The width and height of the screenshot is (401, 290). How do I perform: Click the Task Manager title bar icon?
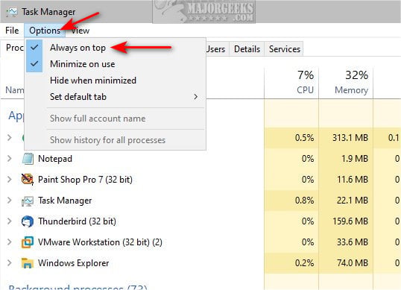pyautogui.click(x=12, y=12)
